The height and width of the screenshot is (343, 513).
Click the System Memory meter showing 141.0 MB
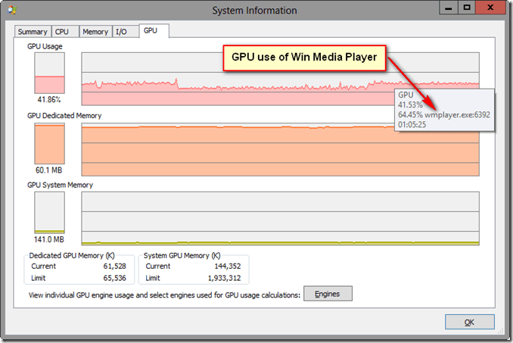click(x=49, y=213)
